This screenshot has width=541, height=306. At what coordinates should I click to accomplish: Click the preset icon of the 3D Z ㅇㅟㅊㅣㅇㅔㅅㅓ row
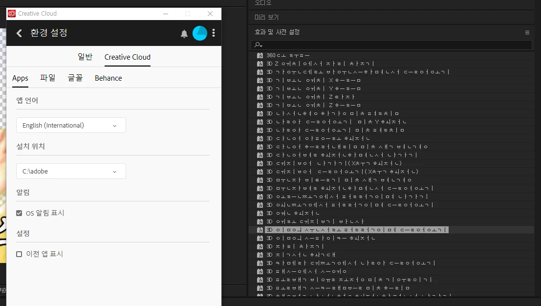pyautogui.click(x=260, y=64)
